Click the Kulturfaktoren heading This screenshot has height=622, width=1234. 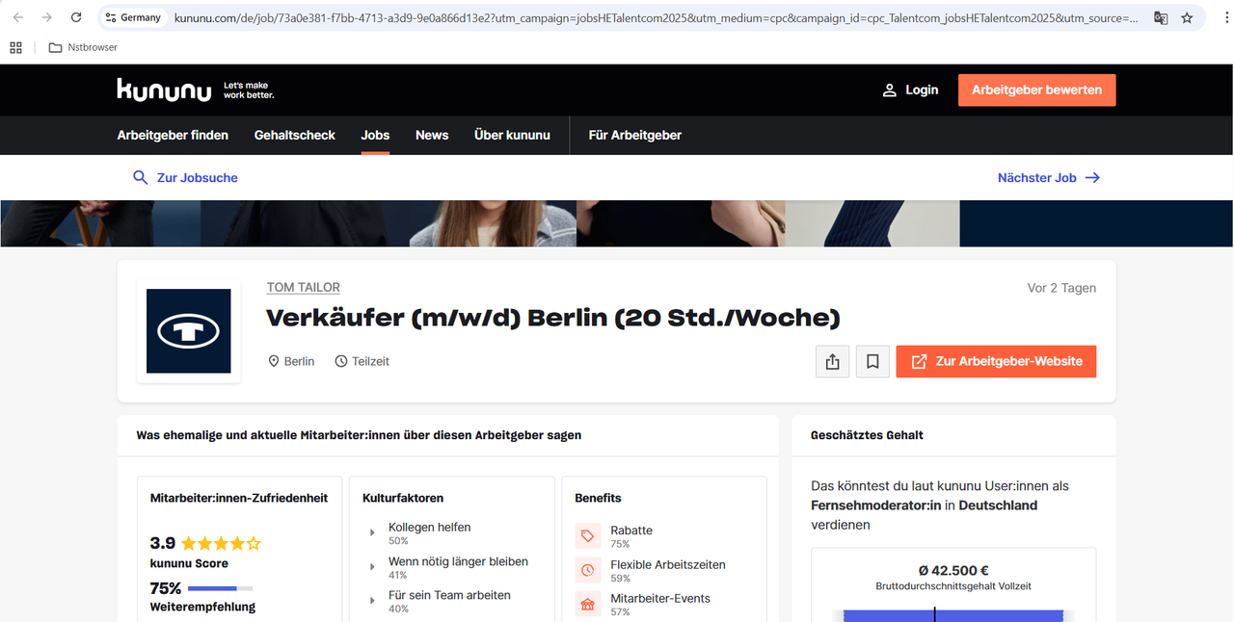pos(403,498)
